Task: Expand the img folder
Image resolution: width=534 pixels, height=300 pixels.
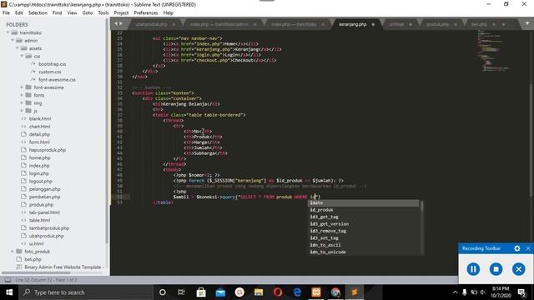Action: 23,103
